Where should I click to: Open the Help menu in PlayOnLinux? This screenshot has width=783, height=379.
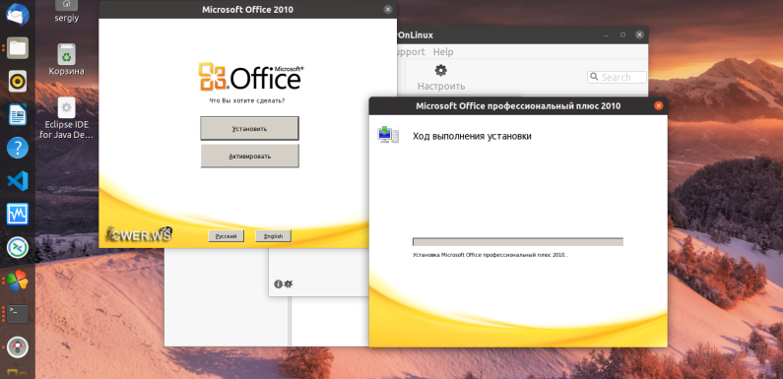[x=443, y=52]
